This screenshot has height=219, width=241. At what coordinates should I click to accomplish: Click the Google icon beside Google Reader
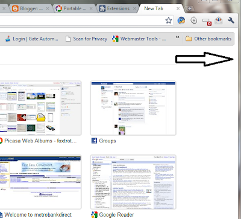coord(94,215)
